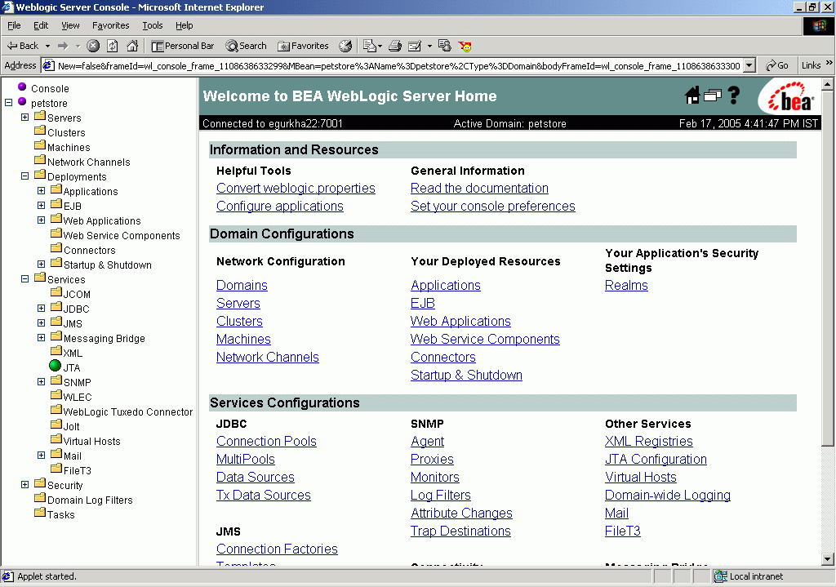Screen dimensions: 836x587
Task: Expand the SNMP tree node
Action: coord(41,381)
